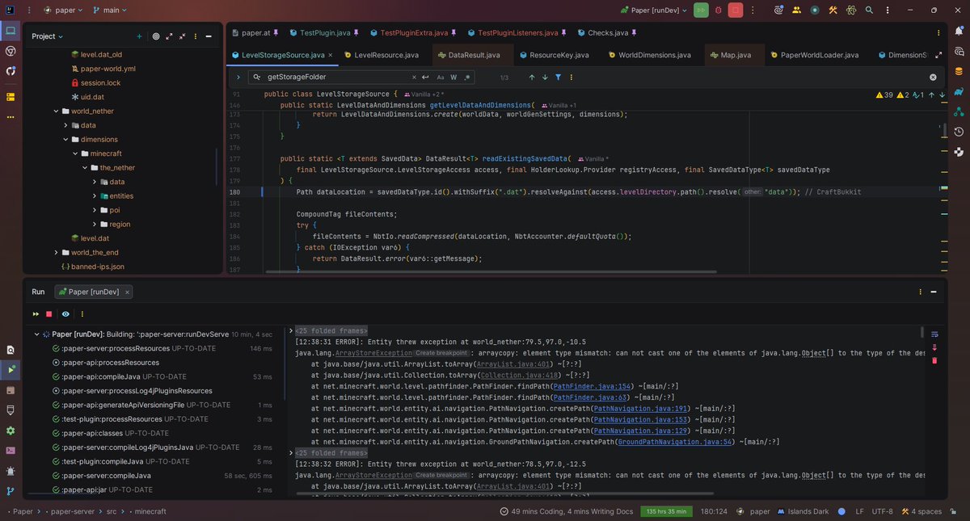Go to next search occurrence arrow
970x521 pixels.
pos(545,78)
